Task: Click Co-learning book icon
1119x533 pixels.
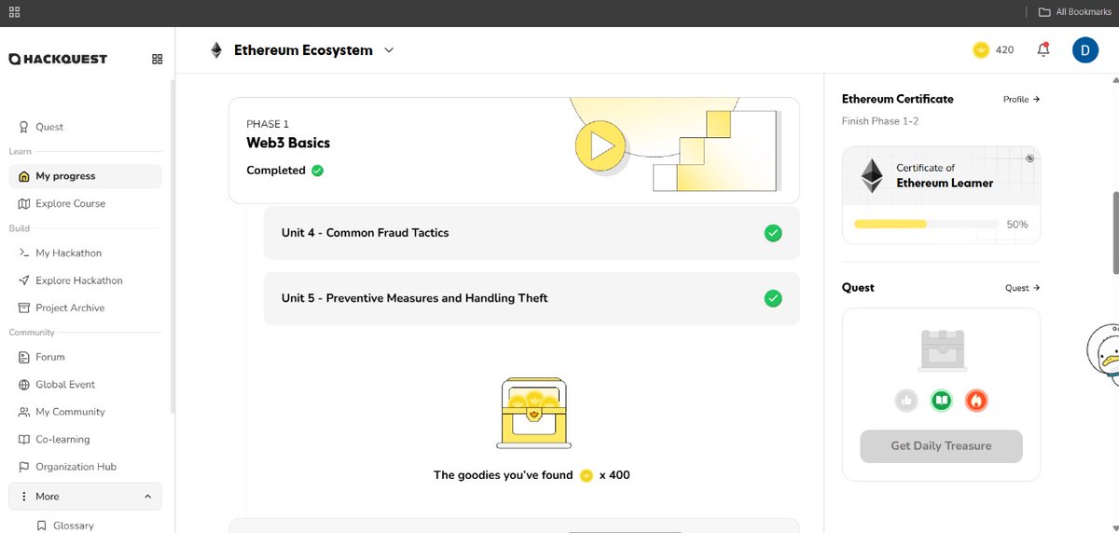Action: pos(25,439)
